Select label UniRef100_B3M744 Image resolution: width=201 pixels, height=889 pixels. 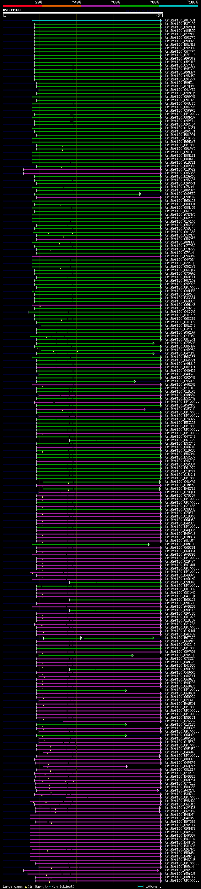point(180,794)
